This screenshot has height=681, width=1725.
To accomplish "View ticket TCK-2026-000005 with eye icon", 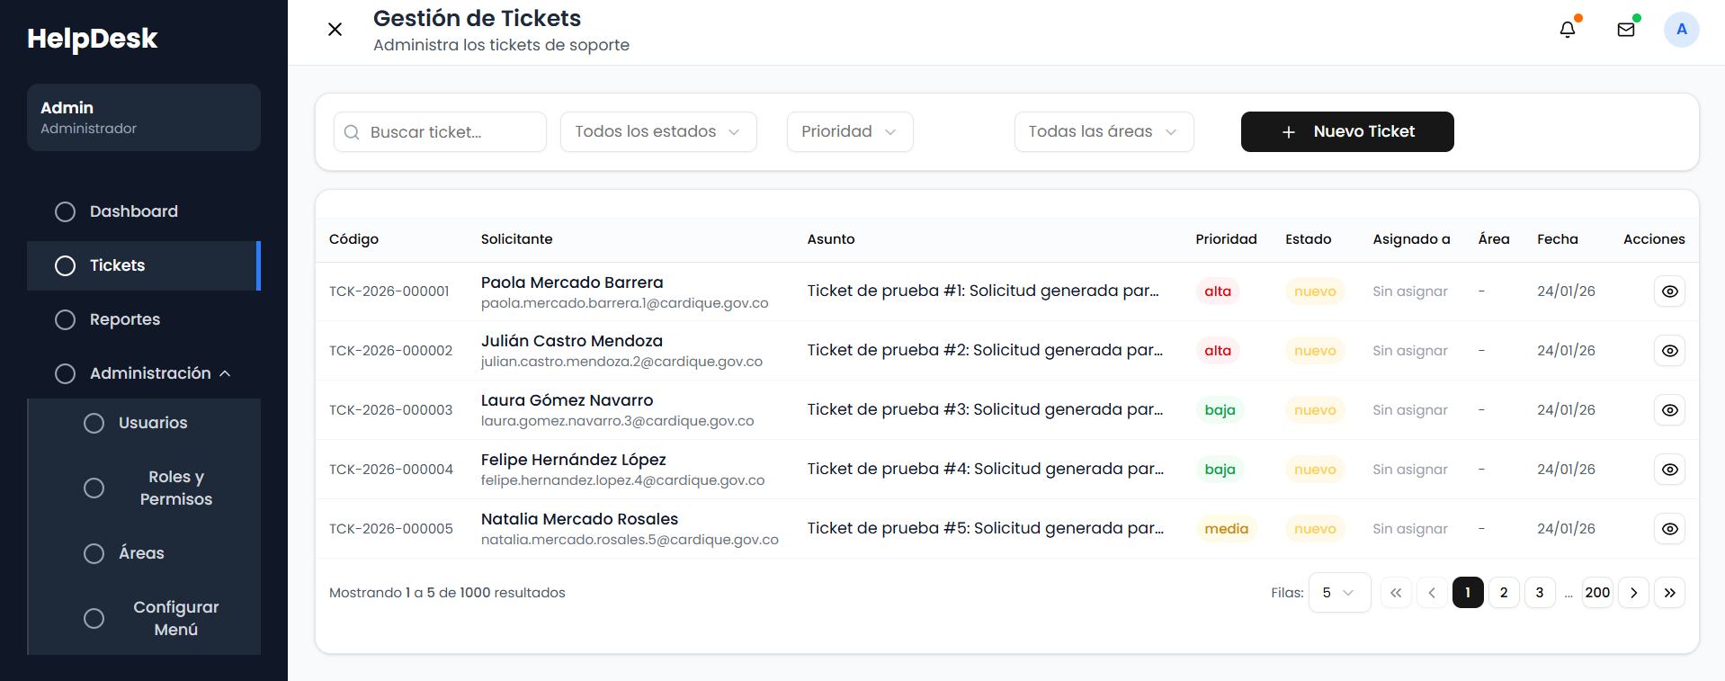I will pyautogui.click(x=1669, y=529).
